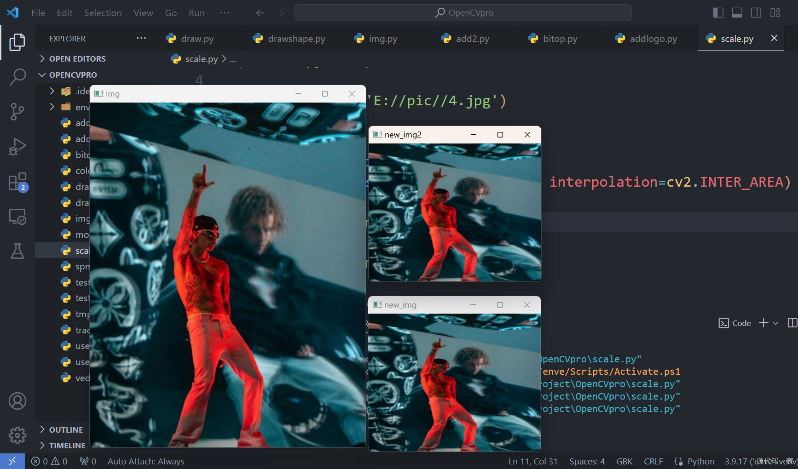Image resolution: width=798 pixels, height=469 pixels.
Task: Click the picture inside new_img window
Action: click(455, 382)
